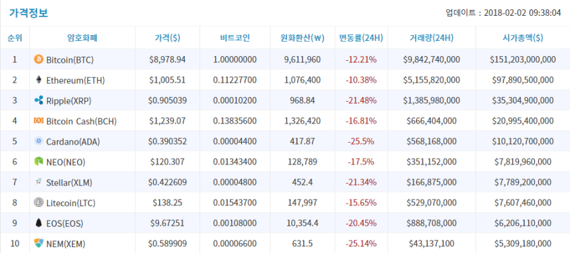570x253 pixels.
Task: Click Ethereum change rate -10.38%
Action: point(361,80)
